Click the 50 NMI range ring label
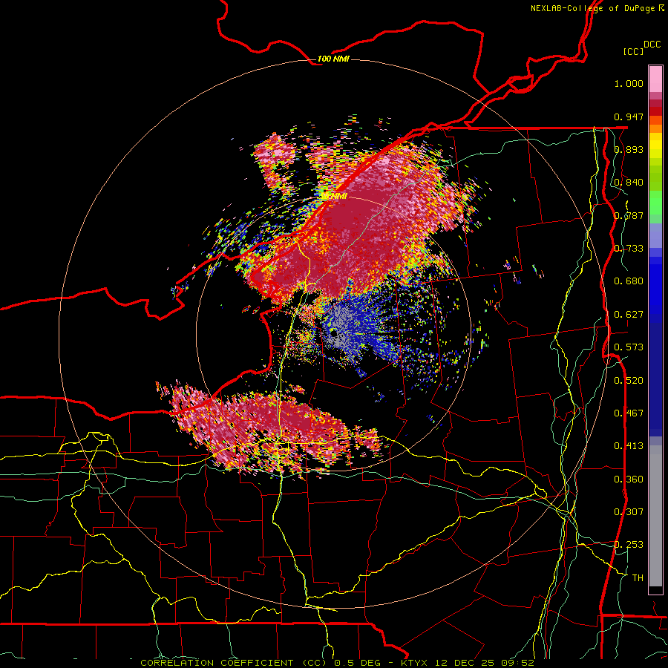Screen dimensions: 668x668 (x=334, y=197)
